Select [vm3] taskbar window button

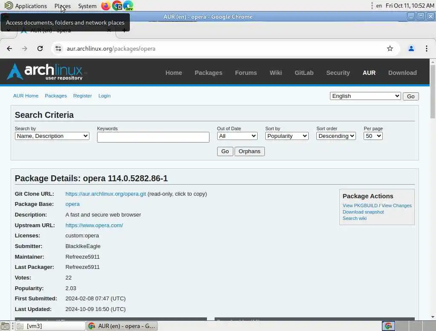(50, 326)
